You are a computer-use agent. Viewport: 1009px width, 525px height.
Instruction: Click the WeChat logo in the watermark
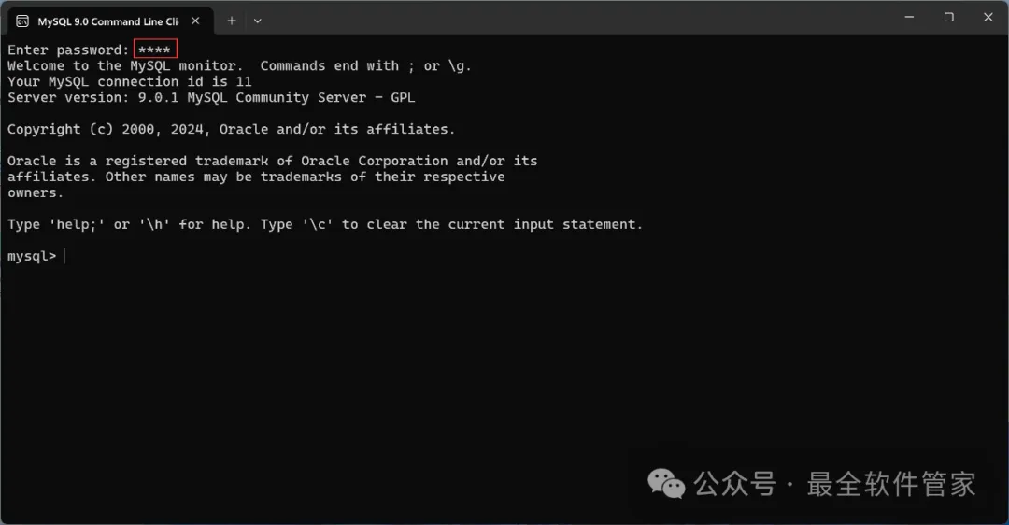pyautogui.click(x=666, y=484)
